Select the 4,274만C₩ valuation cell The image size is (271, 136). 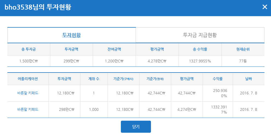(187, 109)
